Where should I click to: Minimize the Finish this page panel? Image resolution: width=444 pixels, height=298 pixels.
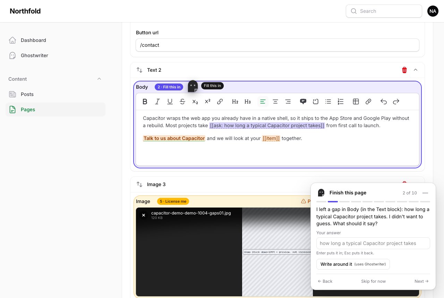tap(425, 193)
